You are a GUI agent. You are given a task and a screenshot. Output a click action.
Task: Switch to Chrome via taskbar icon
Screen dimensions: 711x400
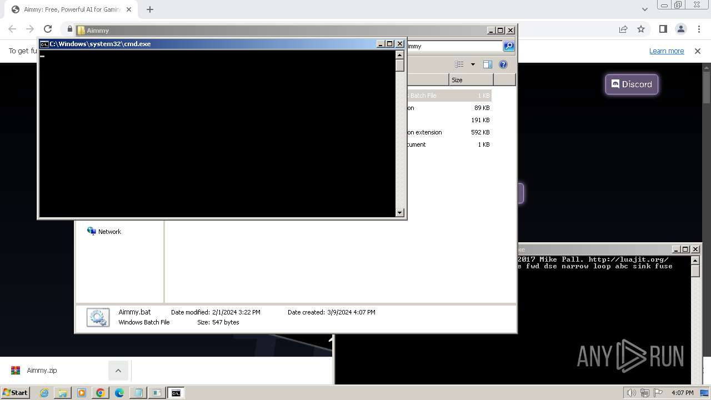[x=101, y=393]
